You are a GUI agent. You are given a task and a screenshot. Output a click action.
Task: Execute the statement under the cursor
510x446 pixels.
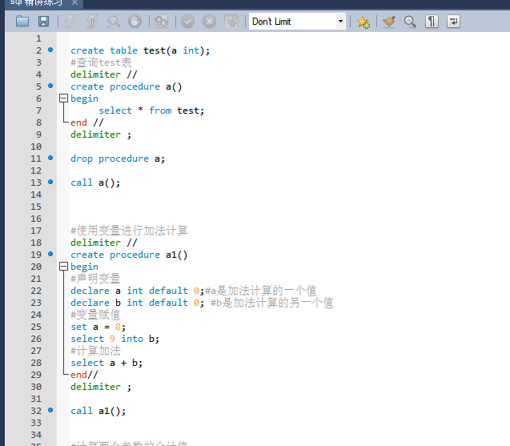93,22
